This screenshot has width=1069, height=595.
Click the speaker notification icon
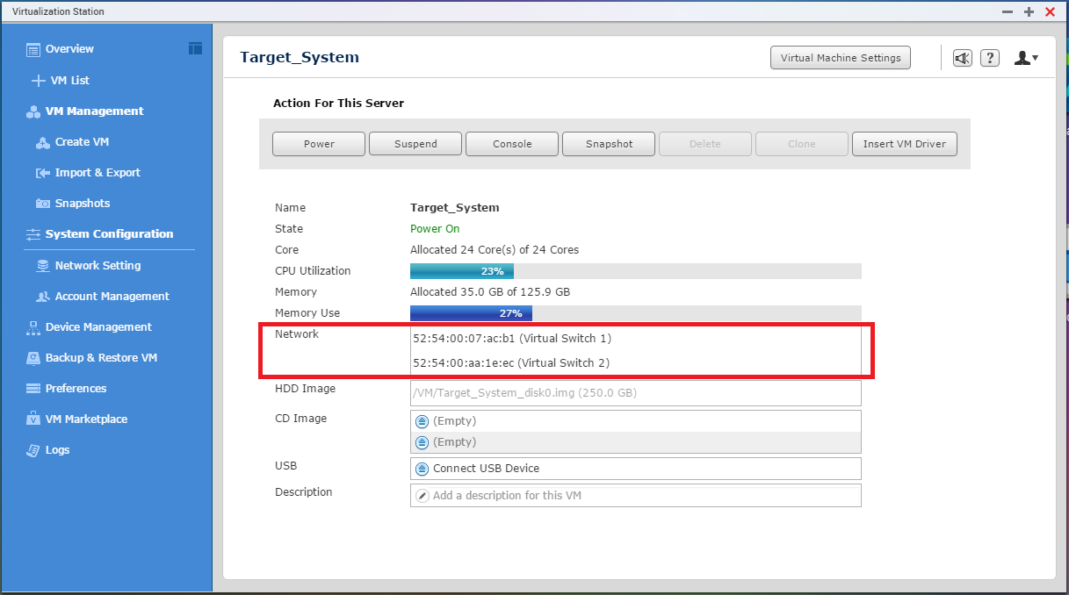[963, 58]
